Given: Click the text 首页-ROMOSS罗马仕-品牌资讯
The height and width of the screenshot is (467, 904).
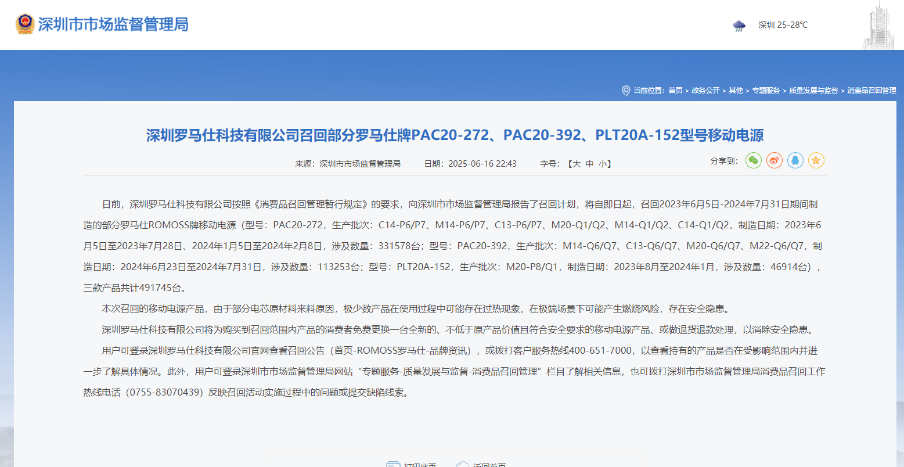Looking at the screenshot, I should (x=401, y=351).
